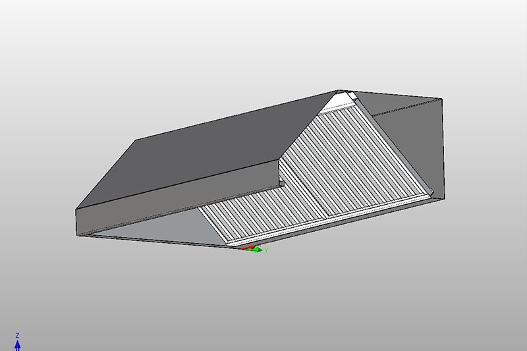
Task: Select the green Y label next to the origin
Action: point(266,250)
